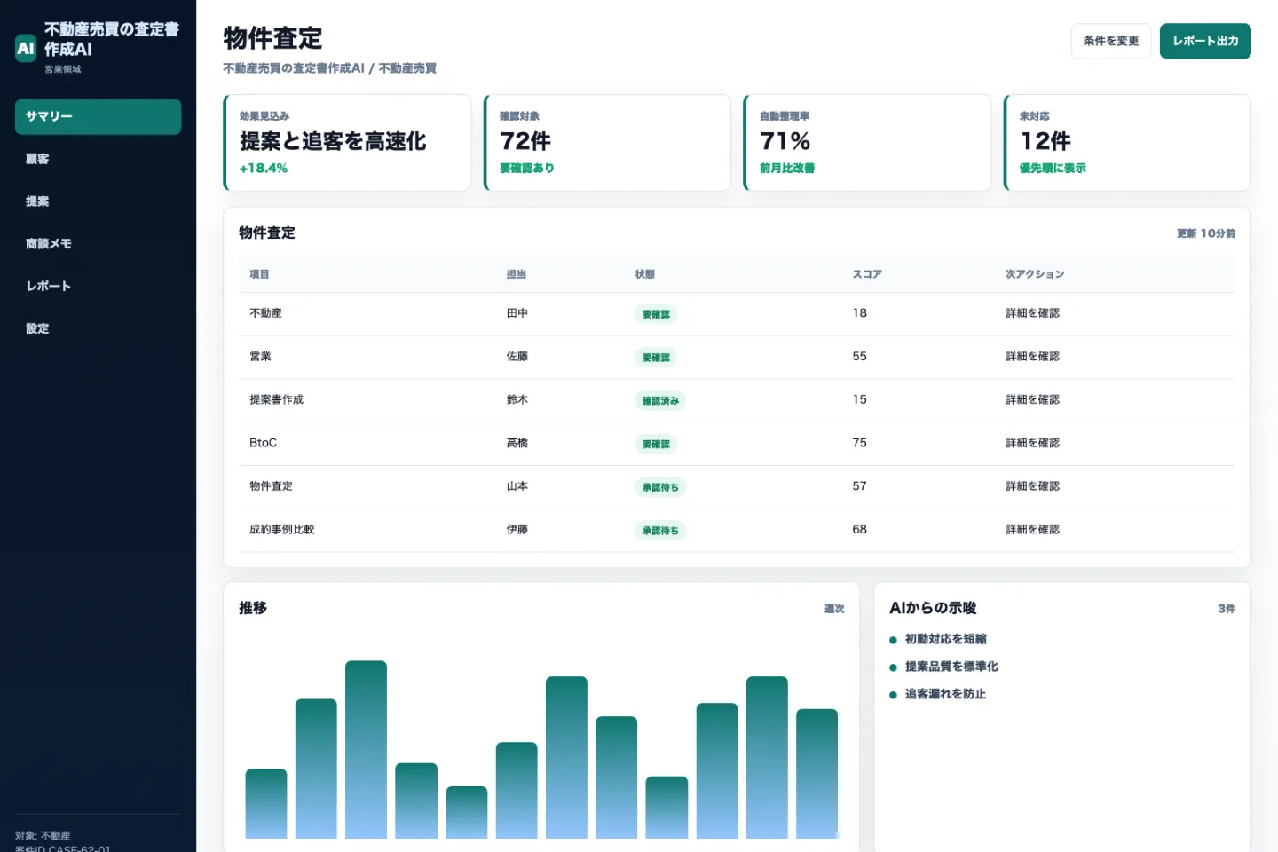Click the スコア column header
This screenshot has height=852, width=1278.
867,274
